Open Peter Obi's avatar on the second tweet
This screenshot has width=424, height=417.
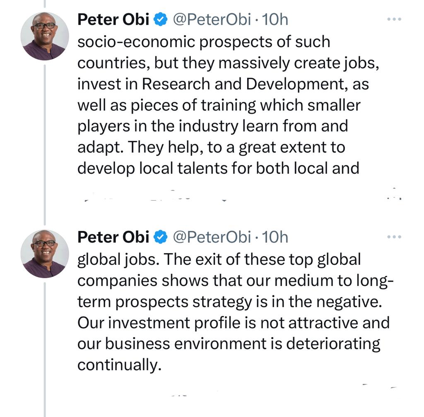(45, 254)
